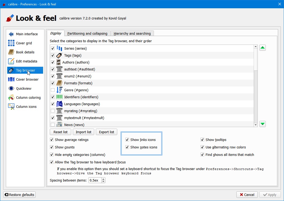
Task: Disable Show links icons checkbox
Action: pyautogui.click(x=127, y=140)
